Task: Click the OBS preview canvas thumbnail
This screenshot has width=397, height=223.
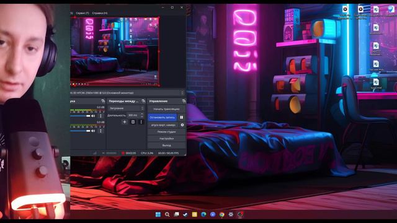Action: coord(114,51)
